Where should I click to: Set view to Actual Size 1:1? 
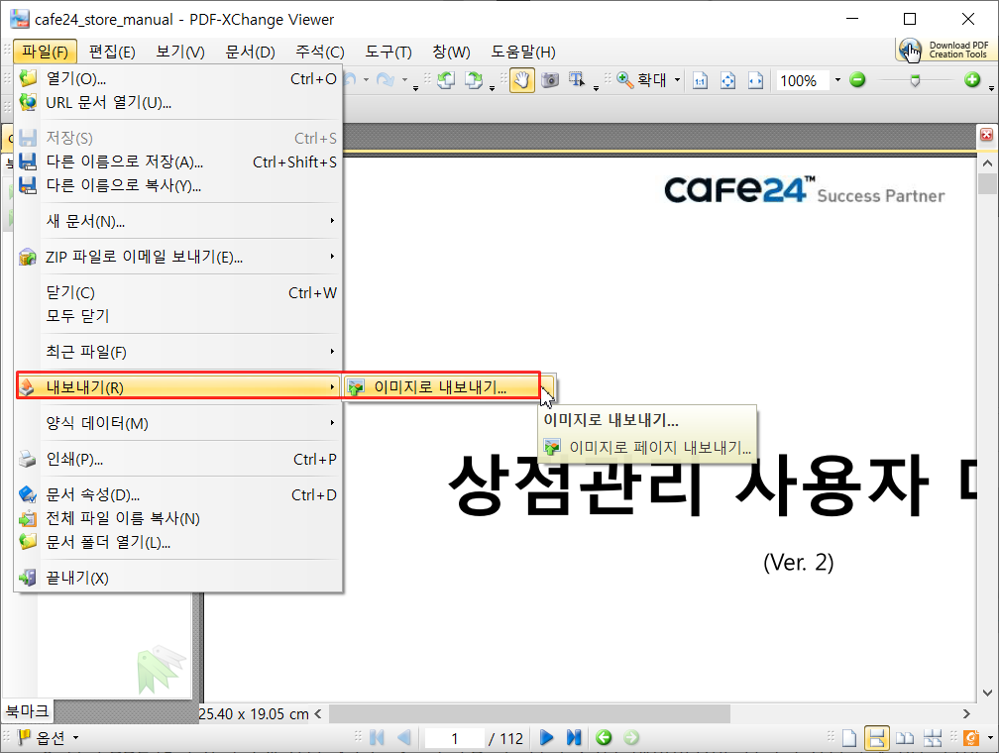[700, 80]
